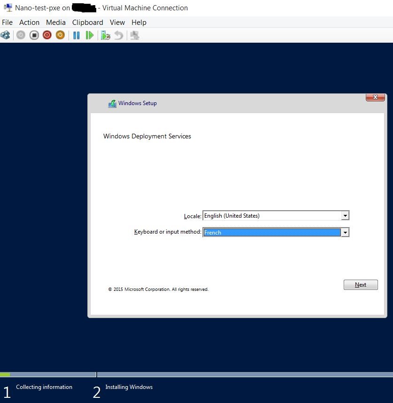Turn off the virtual machine via toolbar
The image size is (393, 403).
pyautogui.click(x=34, y=35)
